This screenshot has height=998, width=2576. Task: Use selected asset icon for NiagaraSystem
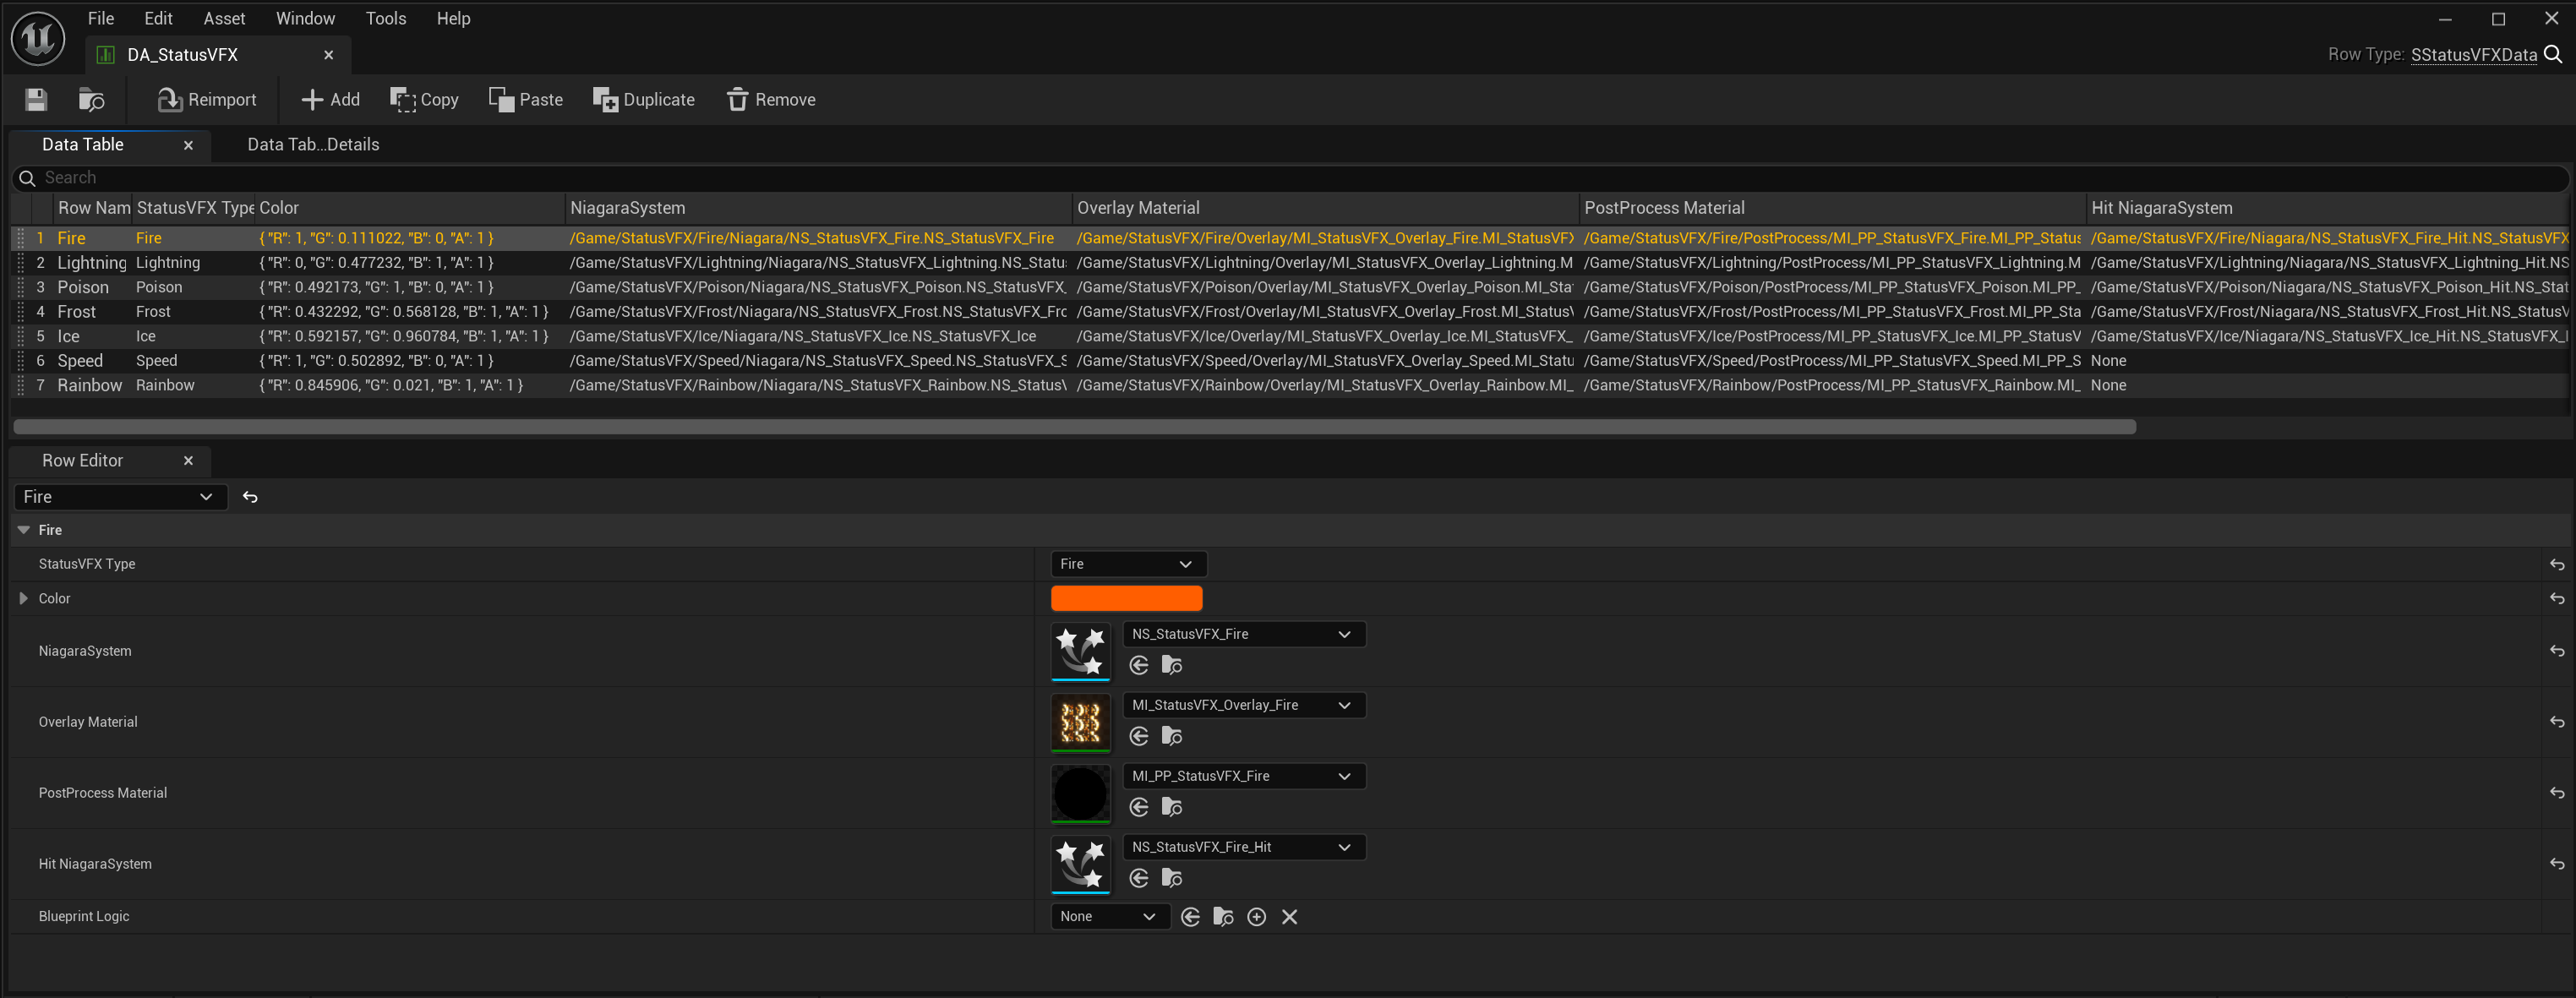click(1138, 665)
